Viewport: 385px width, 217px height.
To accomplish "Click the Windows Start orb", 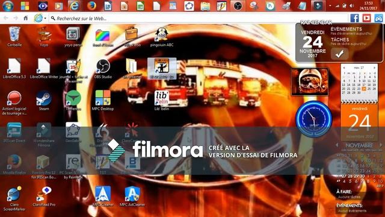I will point(8,6).
